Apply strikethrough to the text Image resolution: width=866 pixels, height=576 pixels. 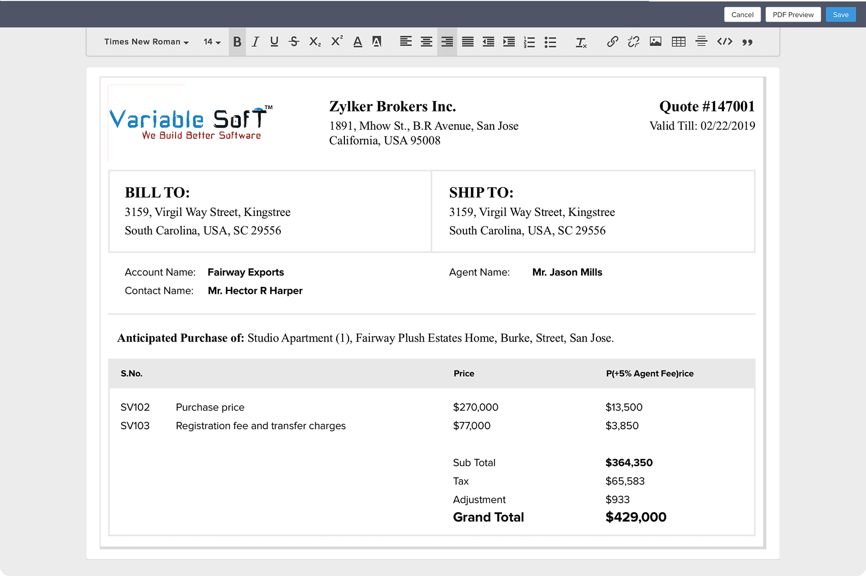[294, 42]
